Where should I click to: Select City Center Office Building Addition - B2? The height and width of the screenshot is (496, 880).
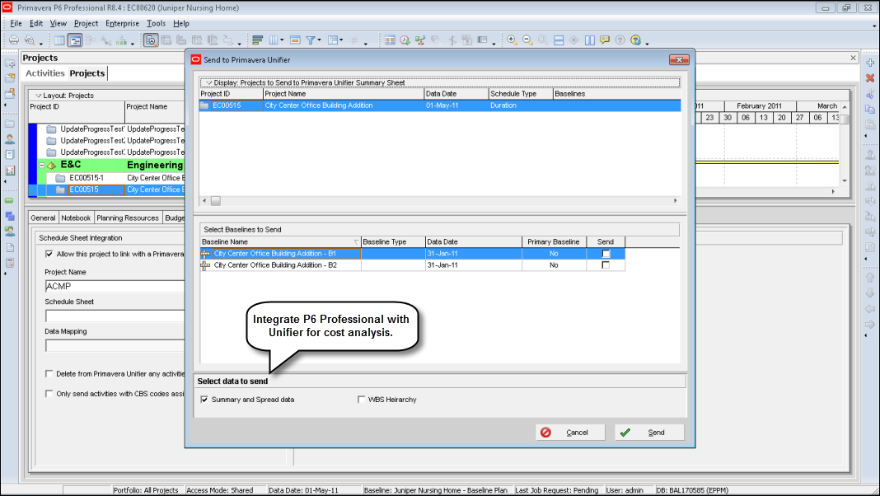(x=275, y=265)
